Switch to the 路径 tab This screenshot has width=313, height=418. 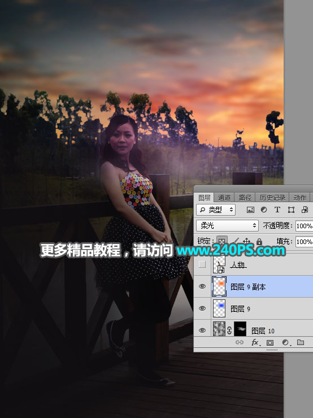[245, 198]
